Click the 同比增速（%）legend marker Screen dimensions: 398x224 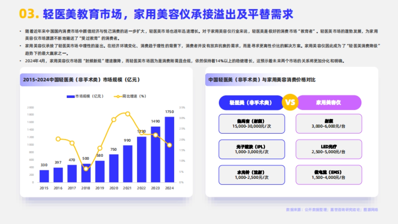118,96
